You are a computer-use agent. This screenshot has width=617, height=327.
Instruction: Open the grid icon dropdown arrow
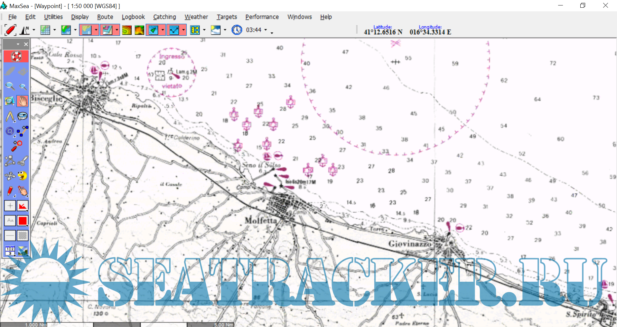(54, 30)
